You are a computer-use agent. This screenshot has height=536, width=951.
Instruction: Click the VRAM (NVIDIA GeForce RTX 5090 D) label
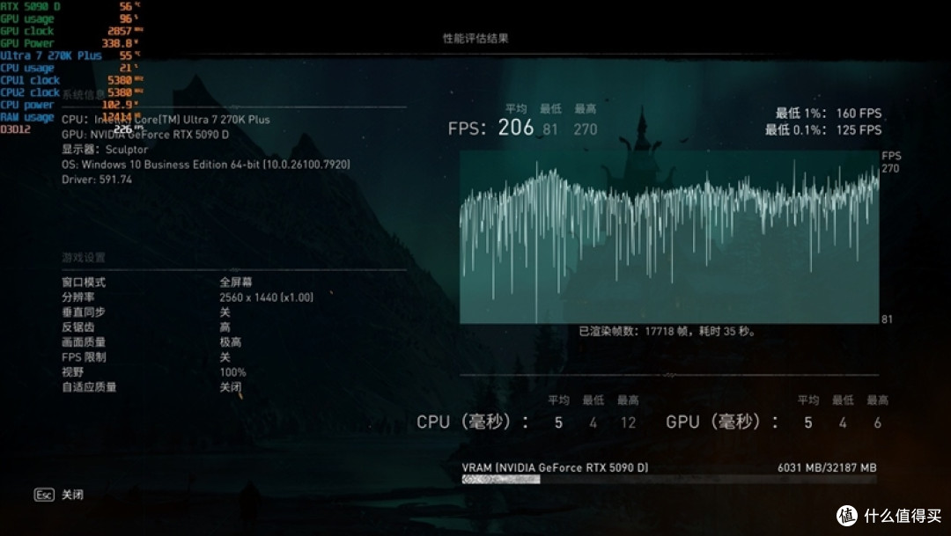point(555,467)
